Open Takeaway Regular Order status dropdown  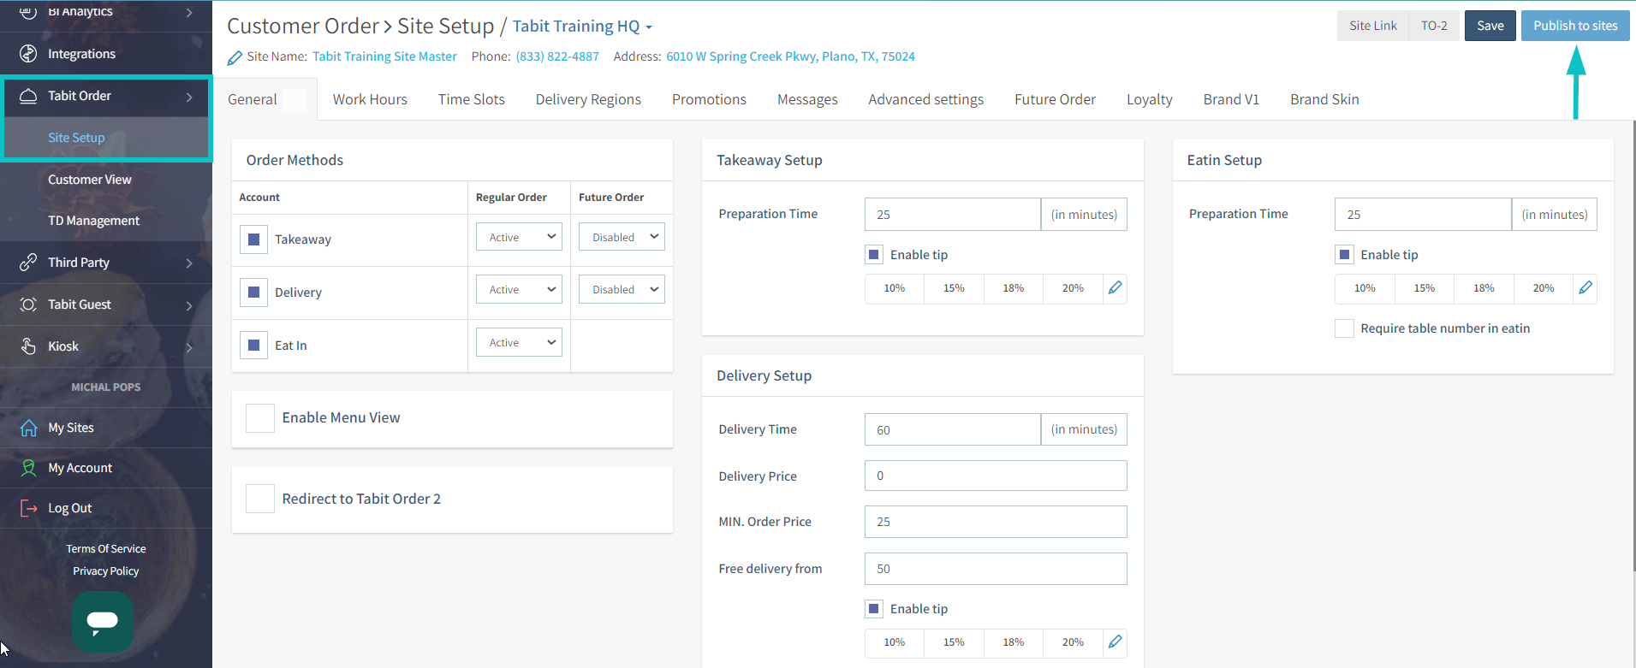(x=519, y=237)
